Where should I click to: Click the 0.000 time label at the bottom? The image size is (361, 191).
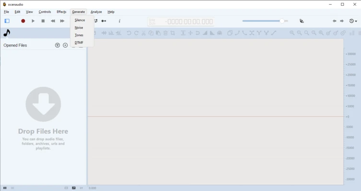click(x=93, y=188)
